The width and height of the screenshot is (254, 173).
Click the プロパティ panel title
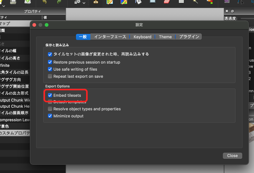[32, 11]
